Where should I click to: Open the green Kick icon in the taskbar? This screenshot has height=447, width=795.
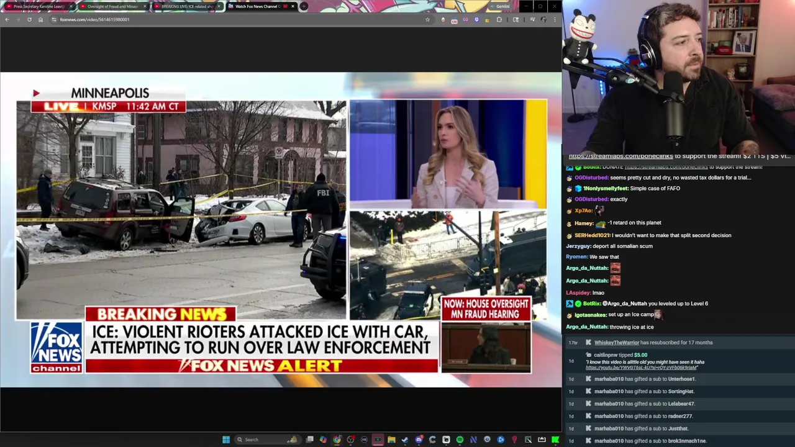click(555, 440)
